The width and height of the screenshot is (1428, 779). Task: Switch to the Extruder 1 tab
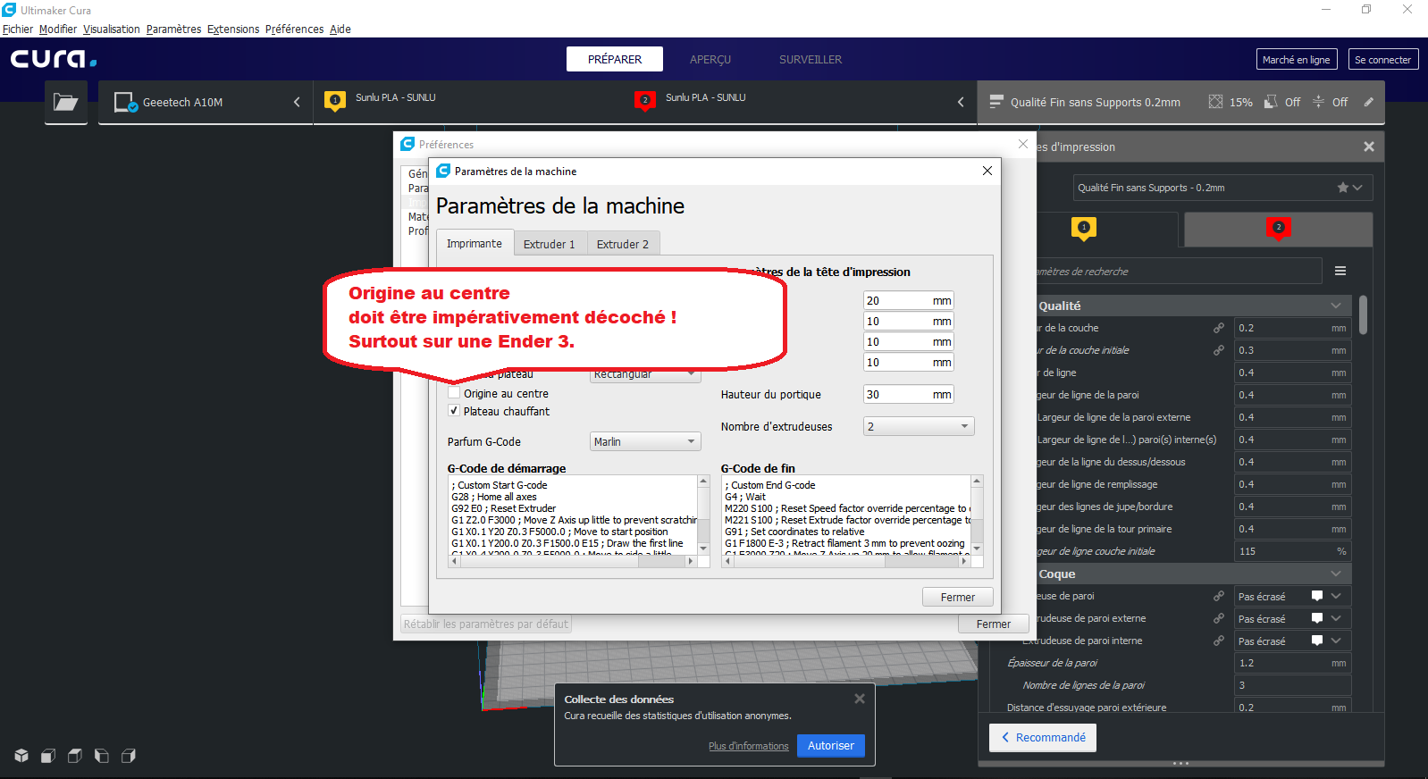550,244
